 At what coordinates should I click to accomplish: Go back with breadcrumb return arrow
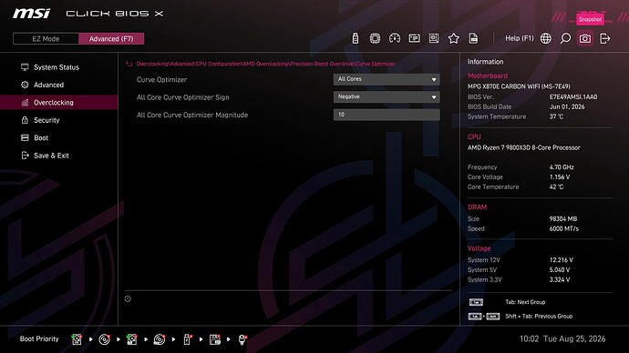[129, 64]
